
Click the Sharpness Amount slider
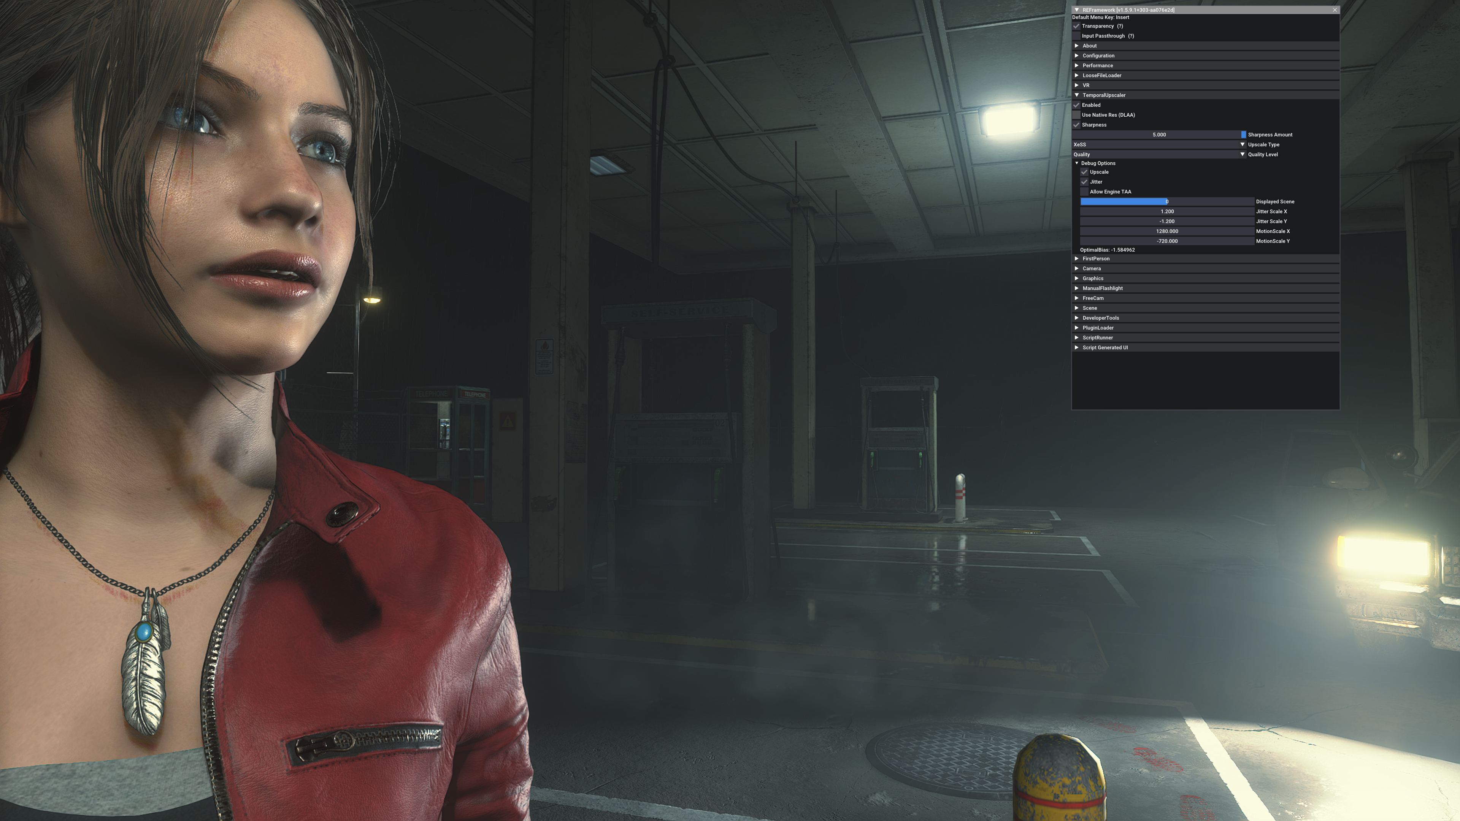pos(1159,135)
